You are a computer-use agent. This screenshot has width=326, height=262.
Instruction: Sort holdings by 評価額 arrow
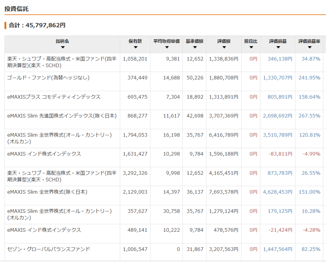[x=224, y=47]
